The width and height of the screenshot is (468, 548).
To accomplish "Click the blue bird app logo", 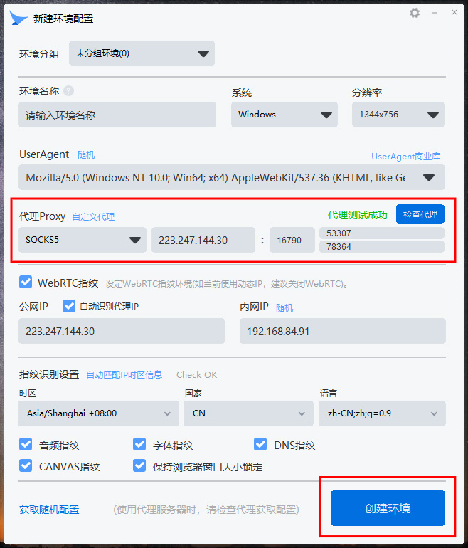I will click(x=18, y=18).
